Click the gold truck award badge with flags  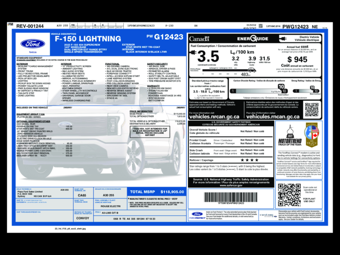(x=312, y=135)
